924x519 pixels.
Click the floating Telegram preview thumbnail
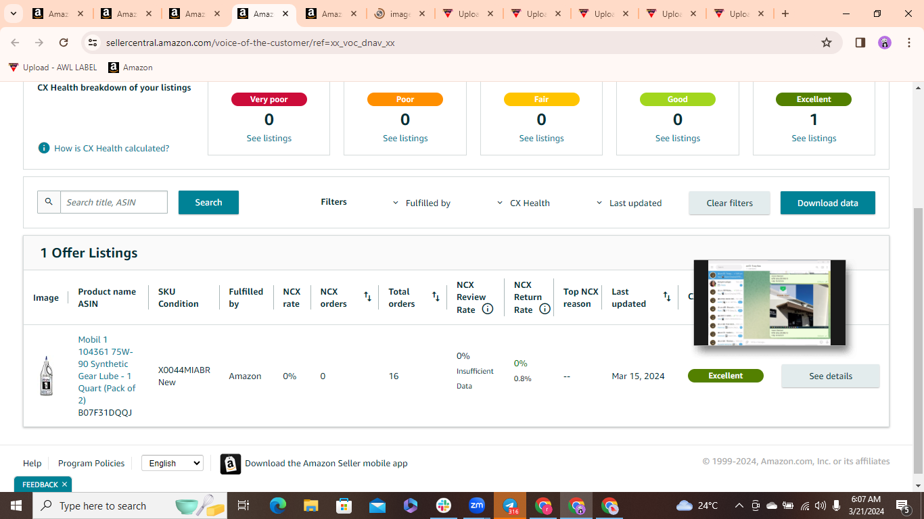770,303
